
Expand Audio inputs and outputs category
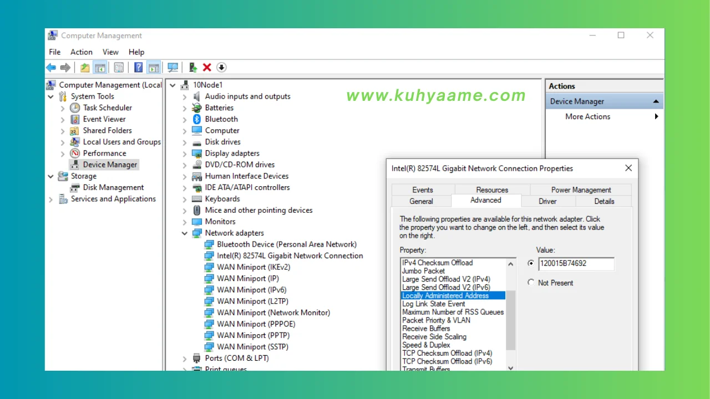[x=185, y=96]
